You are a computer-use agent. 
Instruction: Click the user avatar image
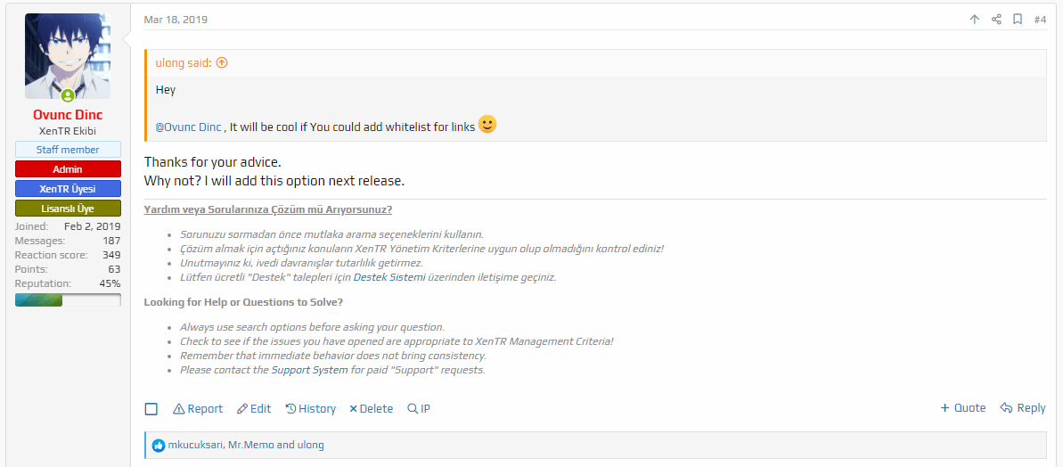pyautogui.click(x=68, y=56)
